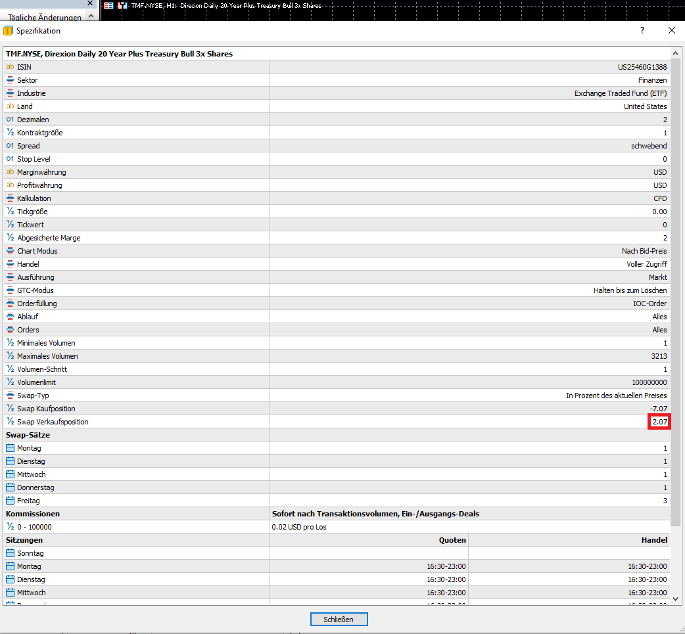The image size is (685, 634).
Task: Select the Swap Kaufposition value -7.07
Action: click(658, 409)
